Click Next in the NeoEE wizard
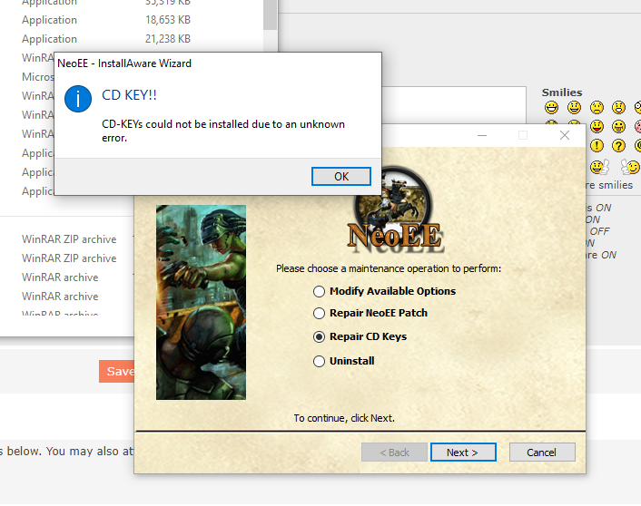 [x=463, y=452]
